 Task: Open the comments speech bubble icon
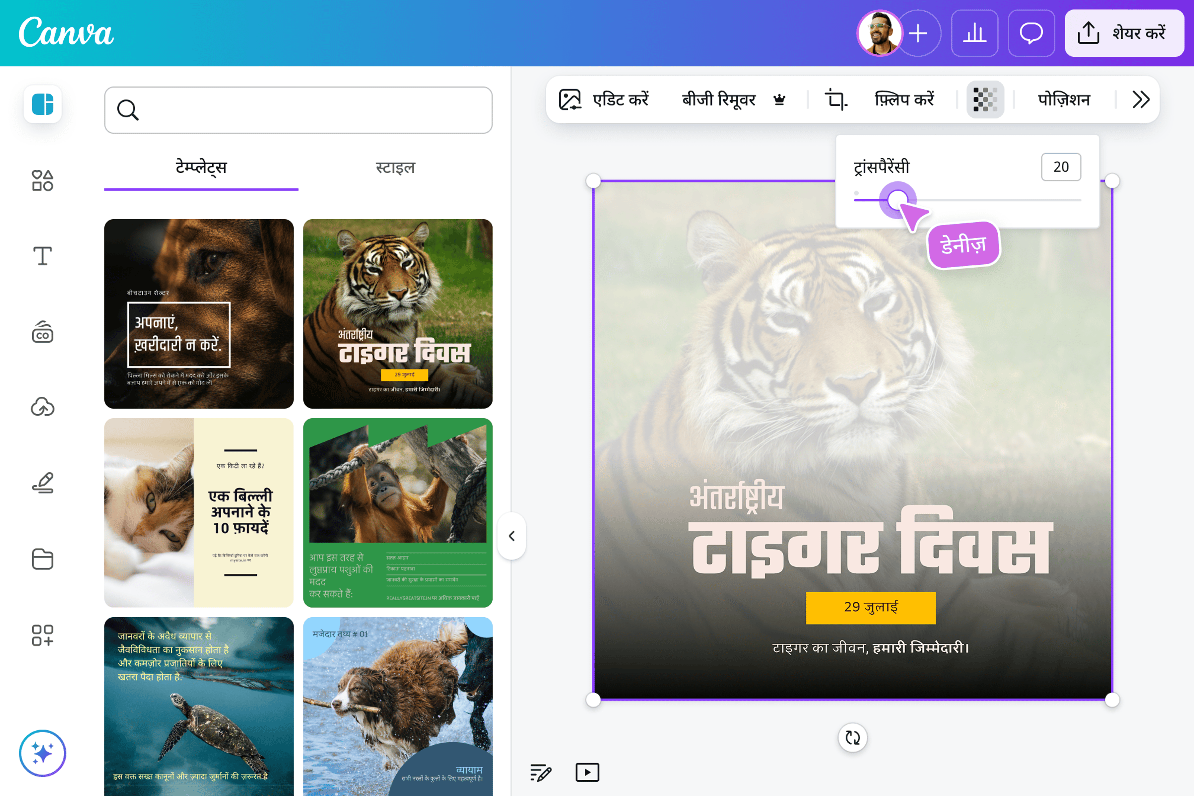[1031, 33]
